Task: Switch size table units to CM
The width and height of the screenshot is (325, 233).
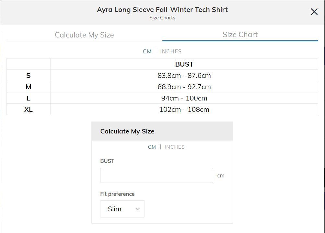Action: 147,51
